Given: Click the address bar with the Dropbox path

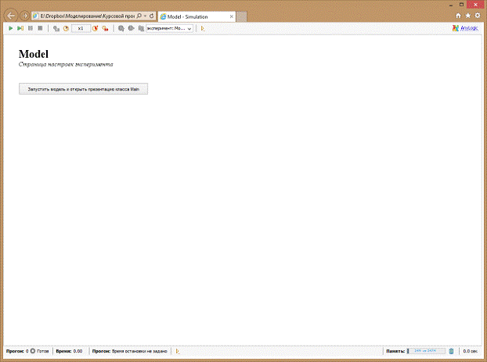Looking at the screenshot, I should click(85, 16).
